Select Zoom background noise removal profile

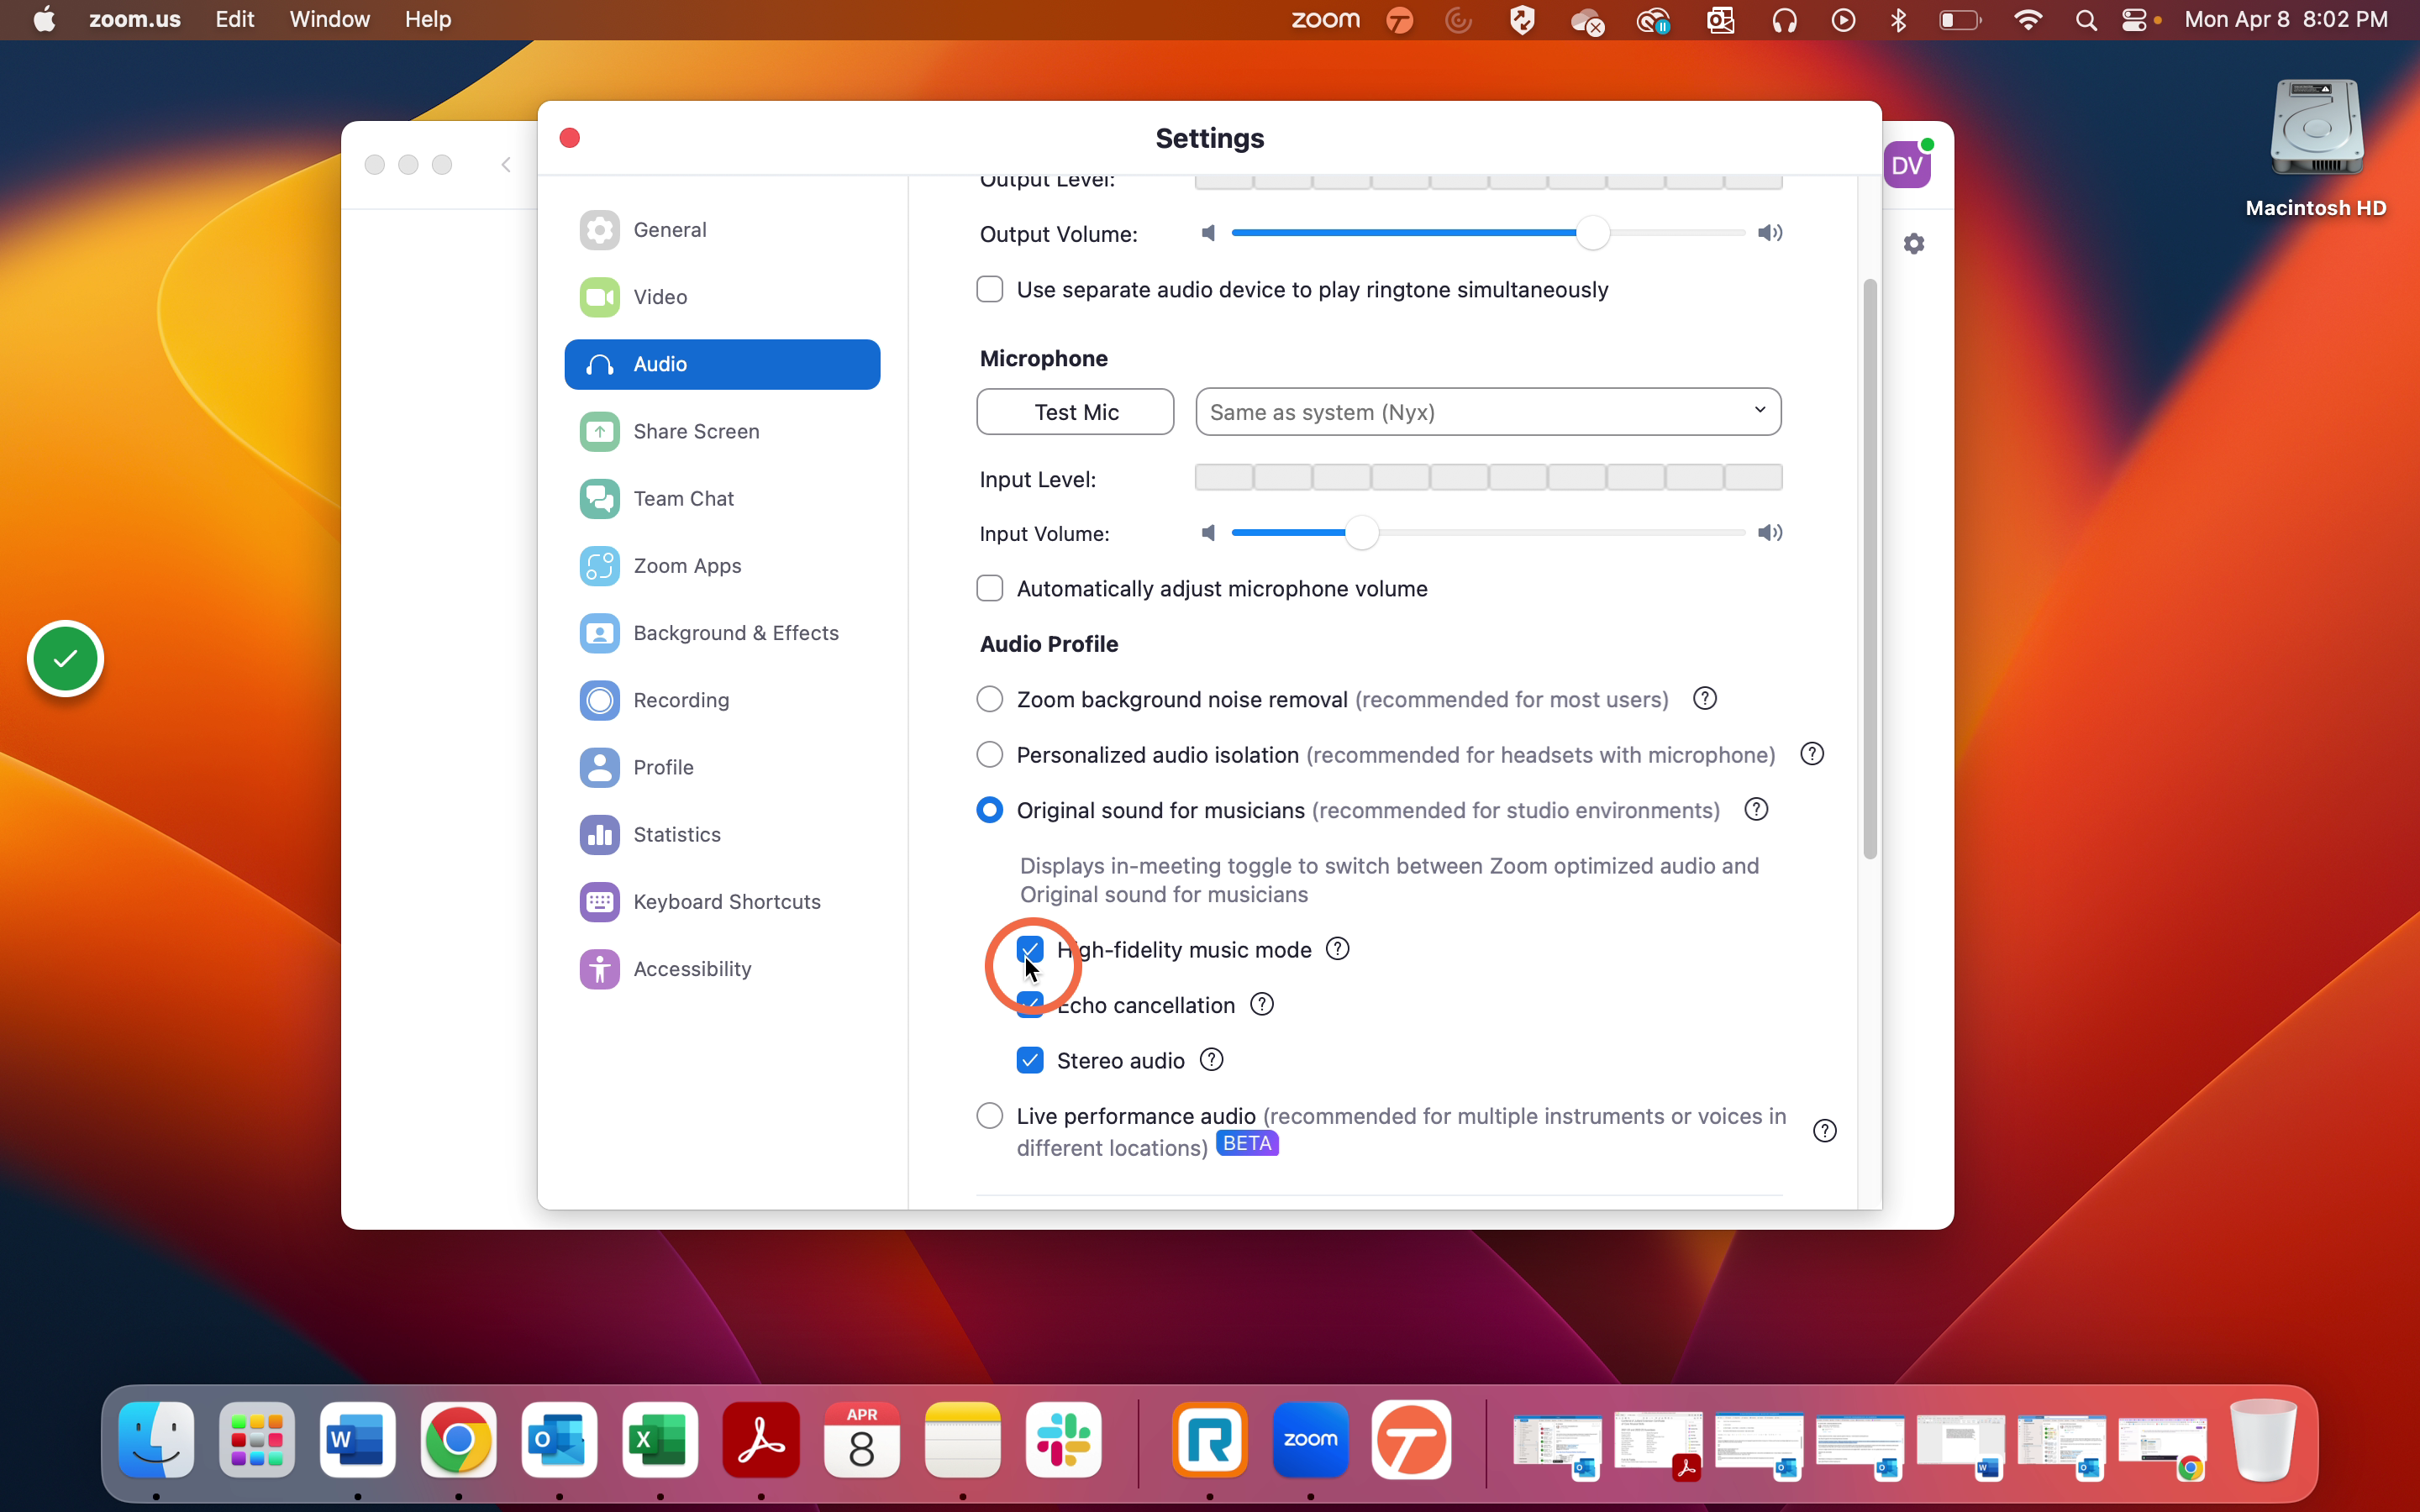(x=989, y=699)
